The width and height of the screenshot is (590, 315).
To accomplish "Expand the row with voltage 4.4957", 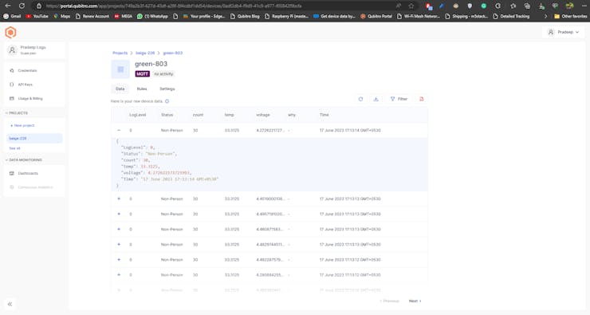I will [x=119, y=215].
